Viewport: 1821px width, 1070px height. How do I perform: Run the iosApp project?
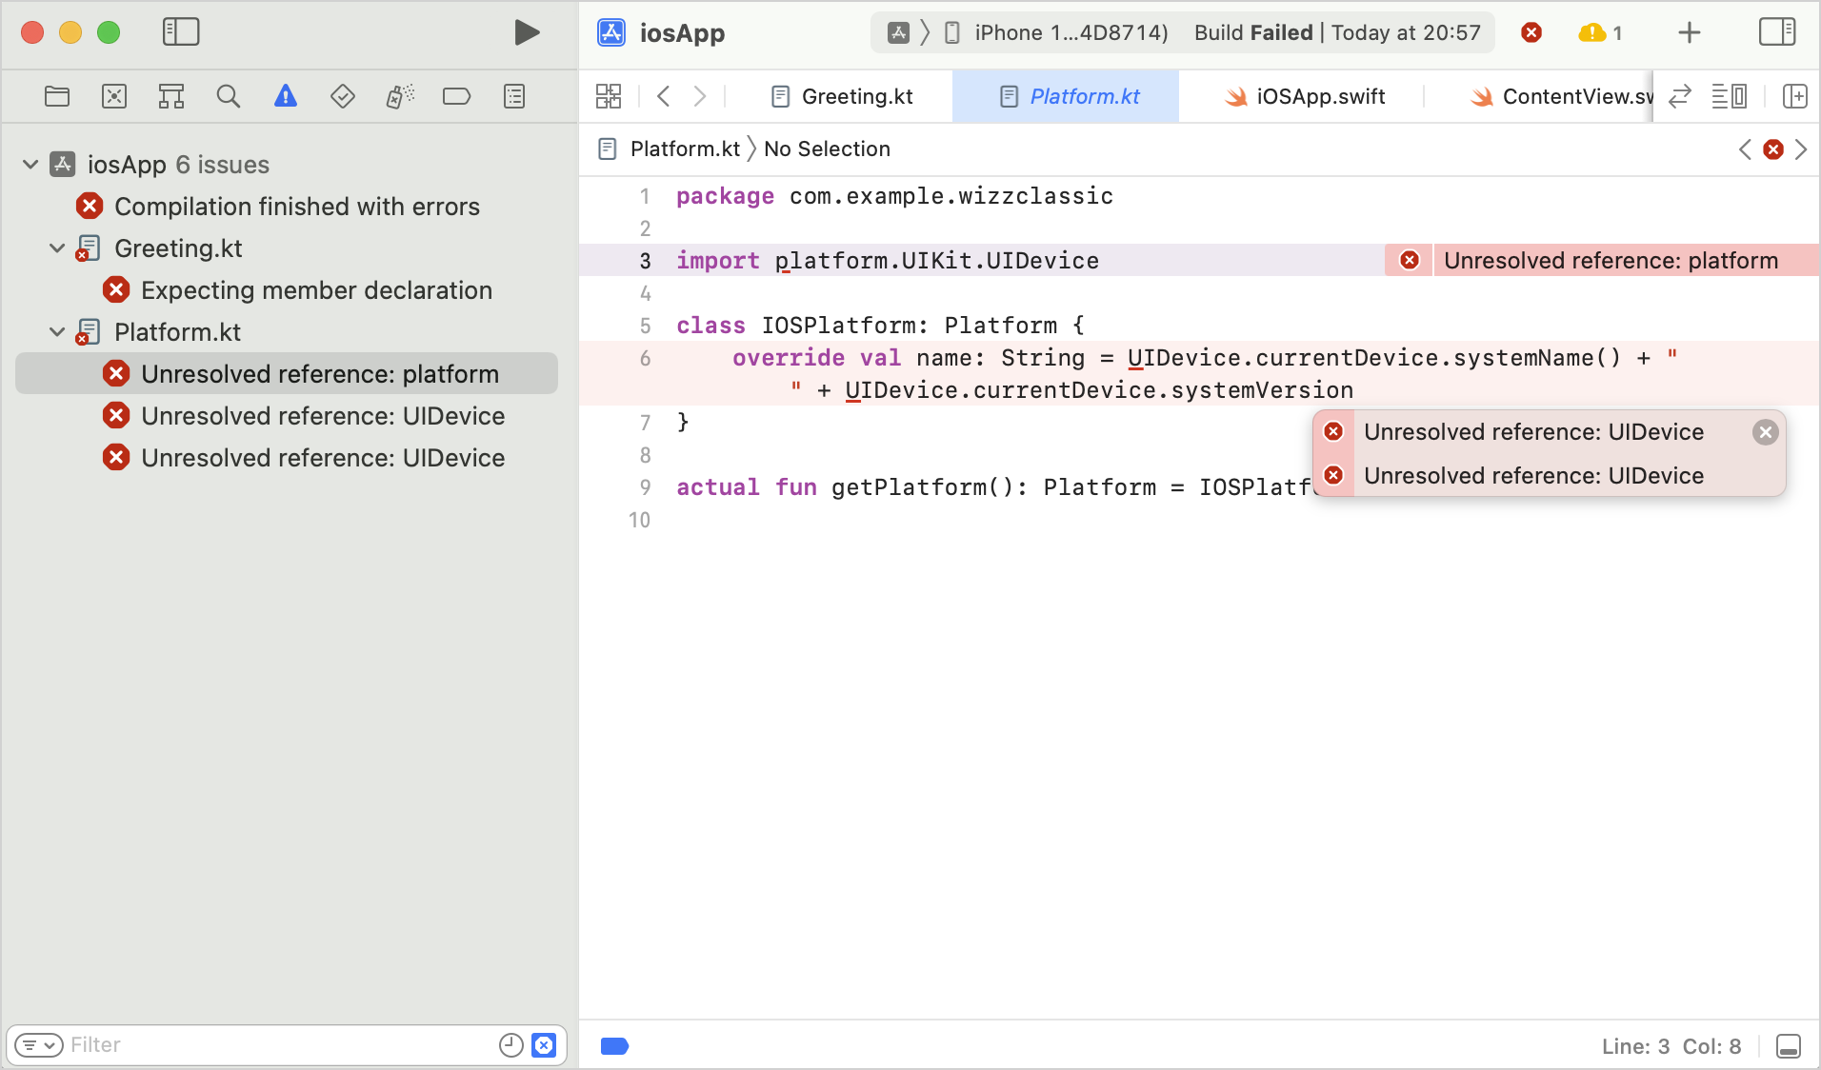click(525, 31)
